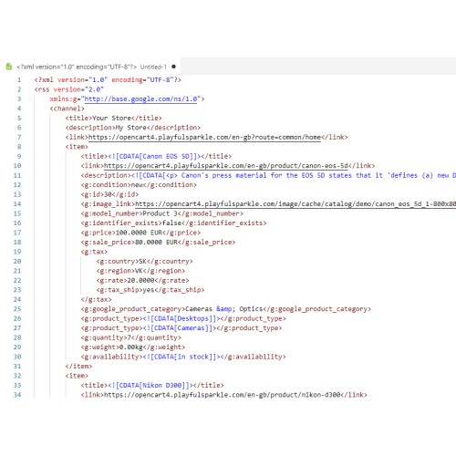Click the g:availability in stock line
The width and height of the screenshot is (456, 456).
coord(183,357)
